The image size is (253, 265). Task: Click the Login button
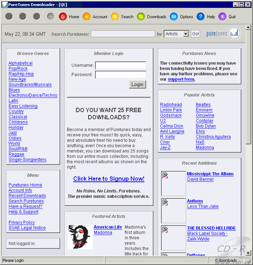tap(137, 84)
